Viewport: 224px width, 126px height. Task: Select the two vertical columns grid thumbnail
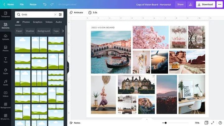39,44
